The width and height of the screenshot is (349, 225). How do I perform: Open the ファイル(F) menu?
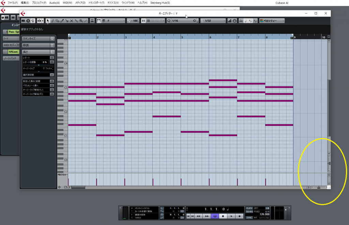coord(13,3)
